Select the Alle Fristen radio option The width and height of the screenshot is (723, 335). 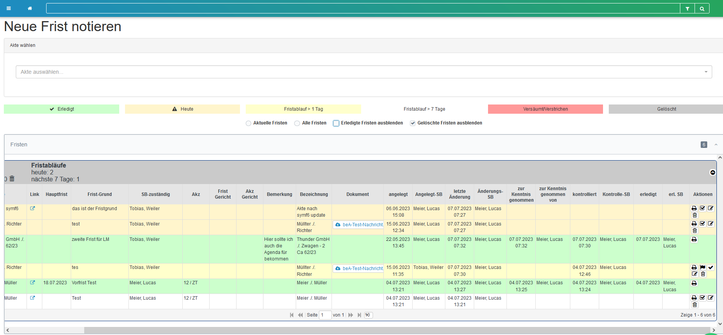297,123
